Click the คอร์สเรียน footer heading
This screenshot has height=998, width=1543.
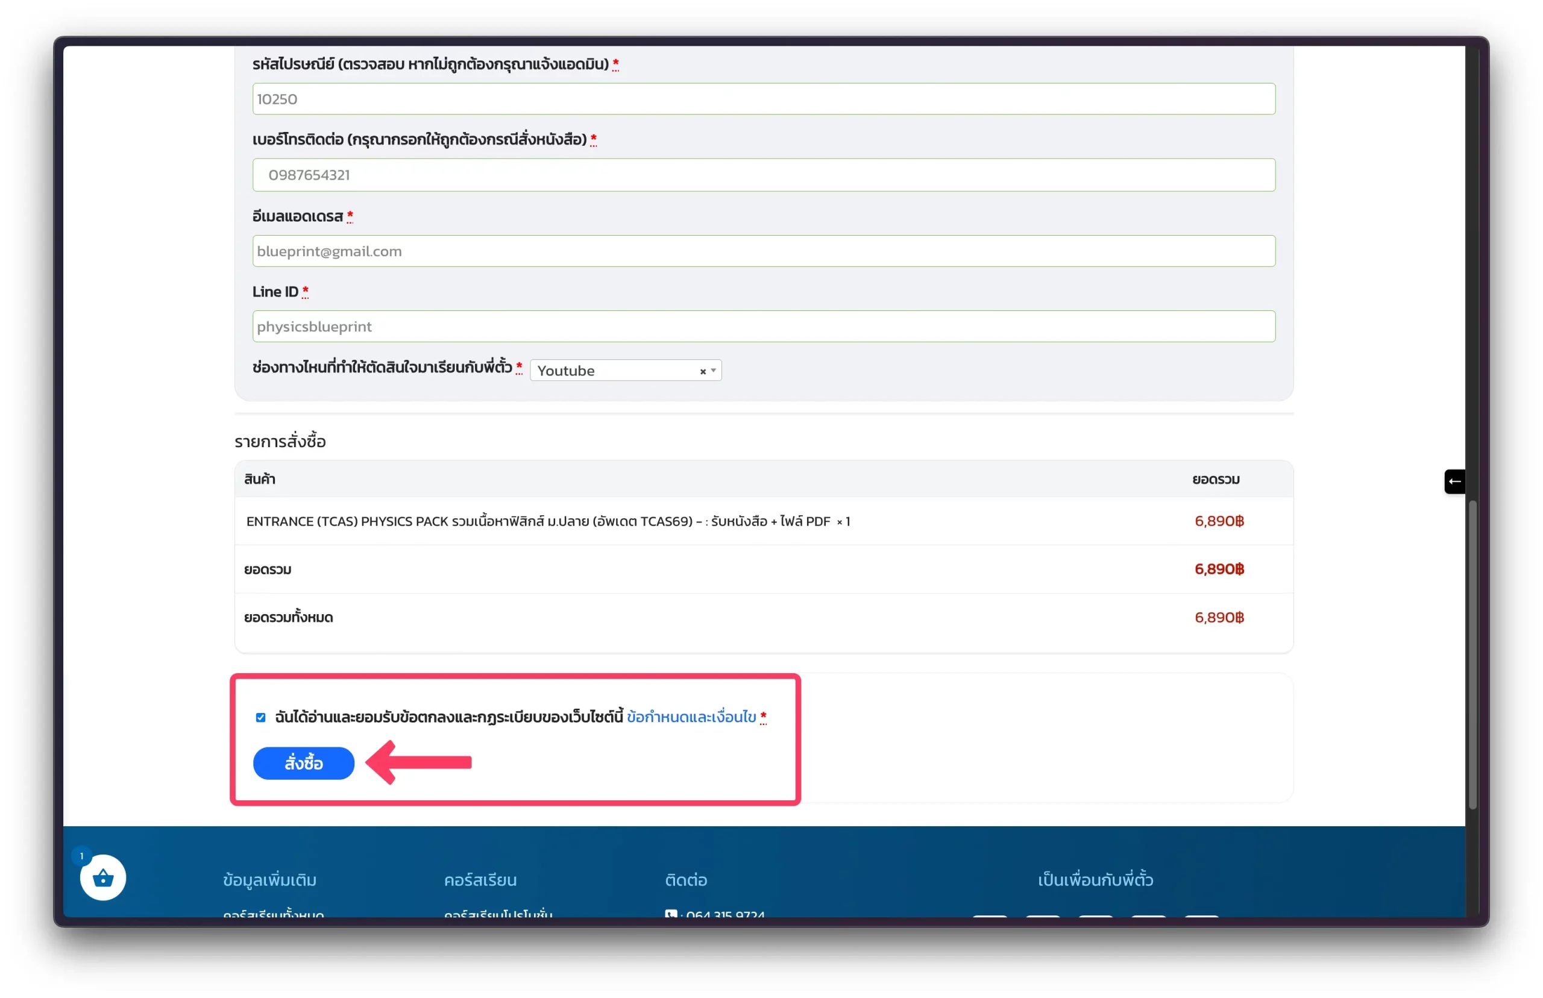click(480, 880)
